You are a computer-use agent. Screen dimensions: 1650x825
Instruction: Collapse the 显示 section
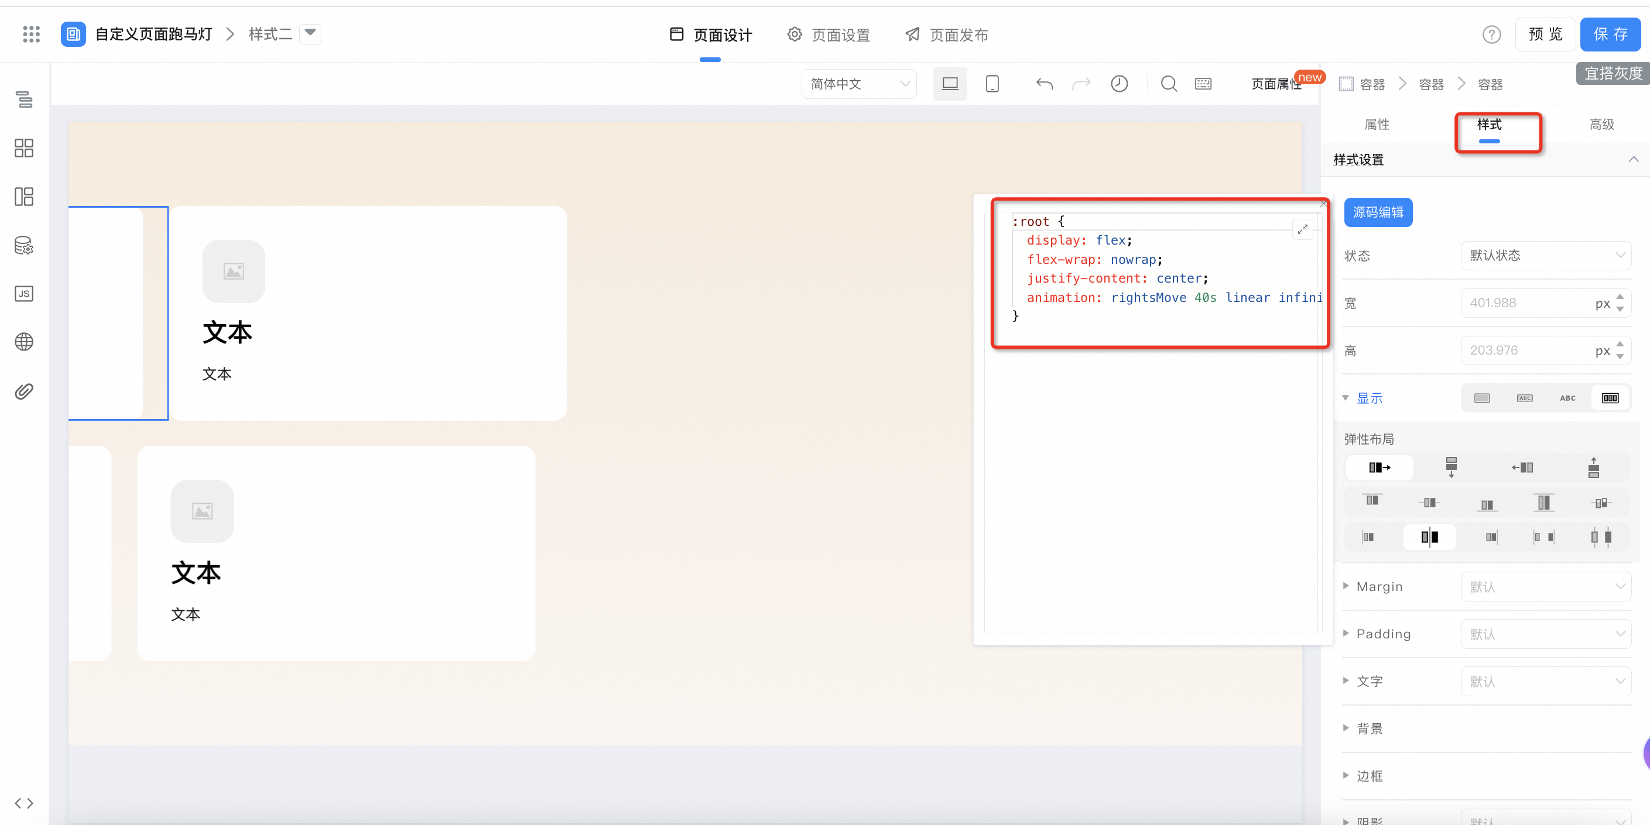(1346, 397)
